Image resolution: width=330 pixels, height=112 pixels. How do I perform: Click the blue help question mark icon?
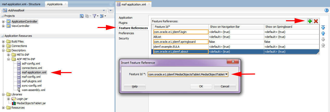327,10
